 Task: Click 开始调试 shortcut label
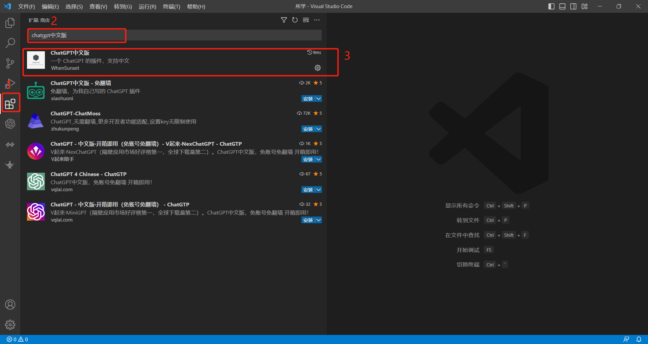coord(468,250)
